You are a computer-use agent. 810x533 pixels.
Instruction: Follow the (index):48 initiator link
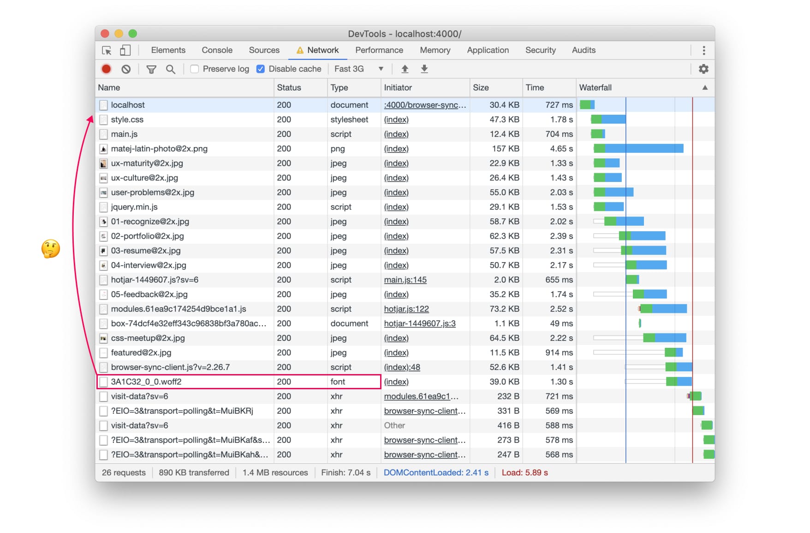click(x=402, y=368)
